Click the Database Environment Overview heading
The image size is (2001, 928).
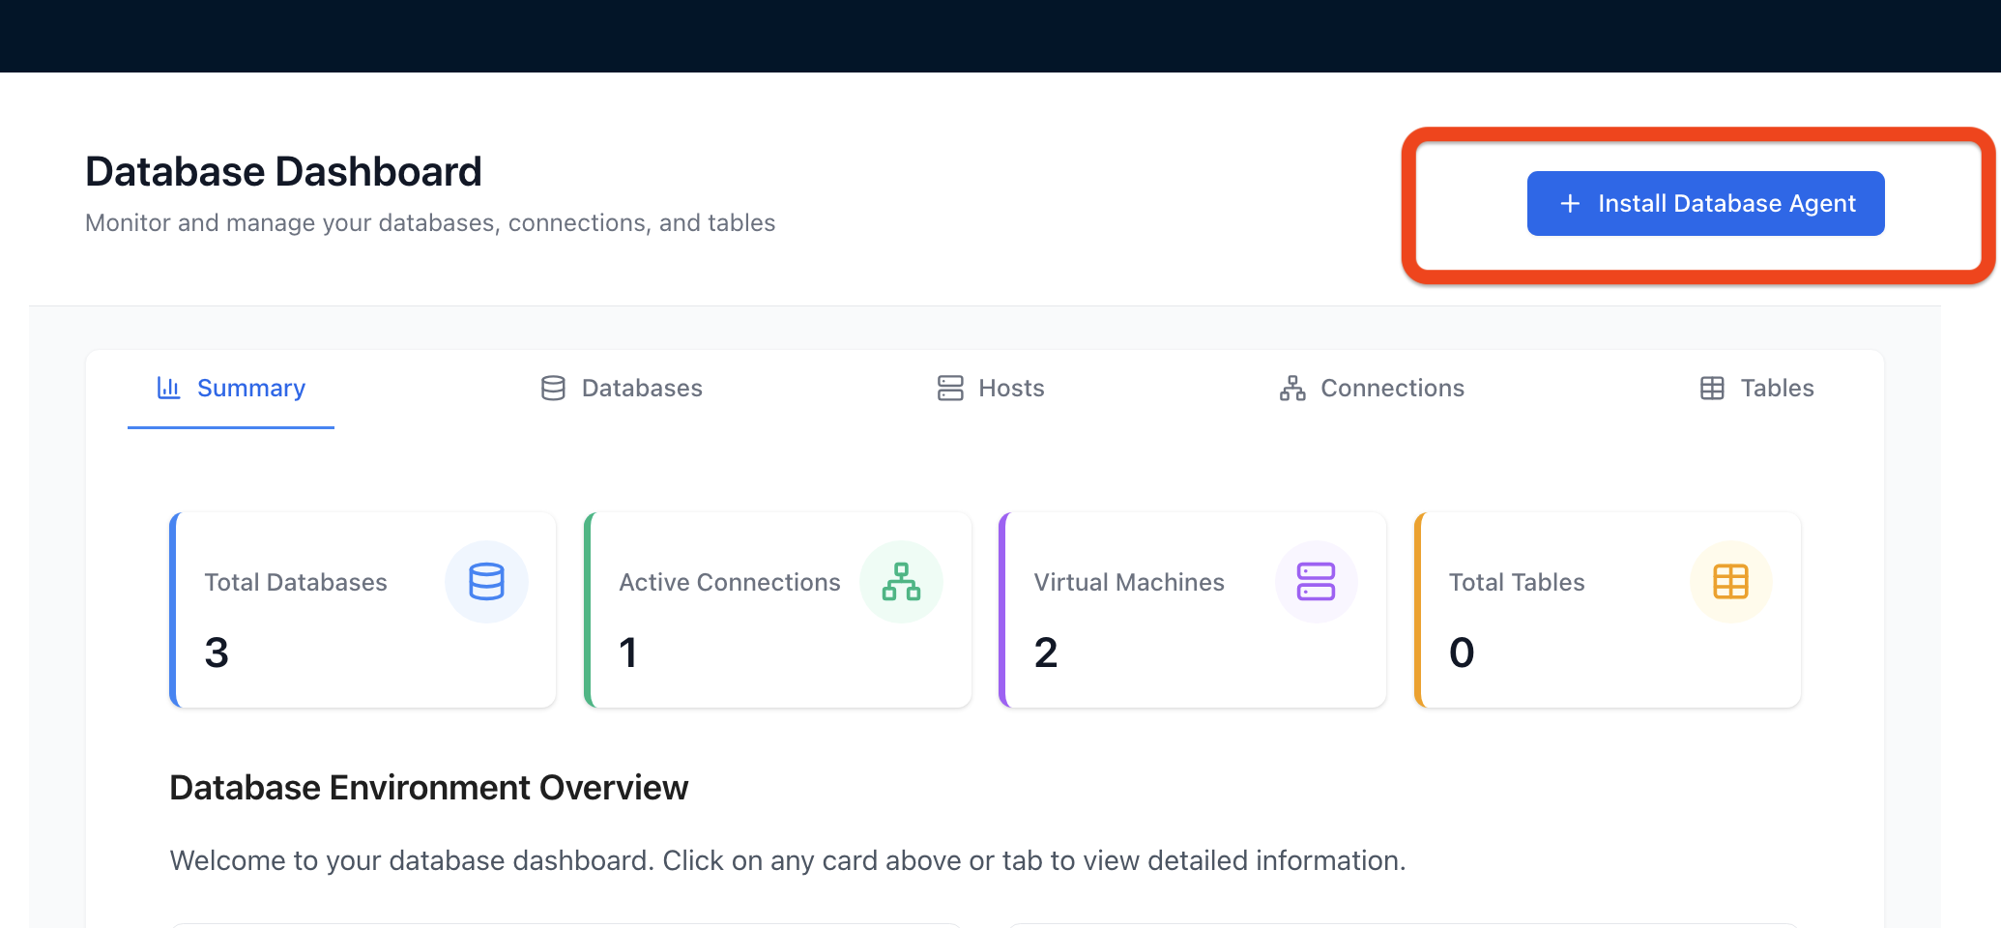pyautogui.click(x=428, y=788)
